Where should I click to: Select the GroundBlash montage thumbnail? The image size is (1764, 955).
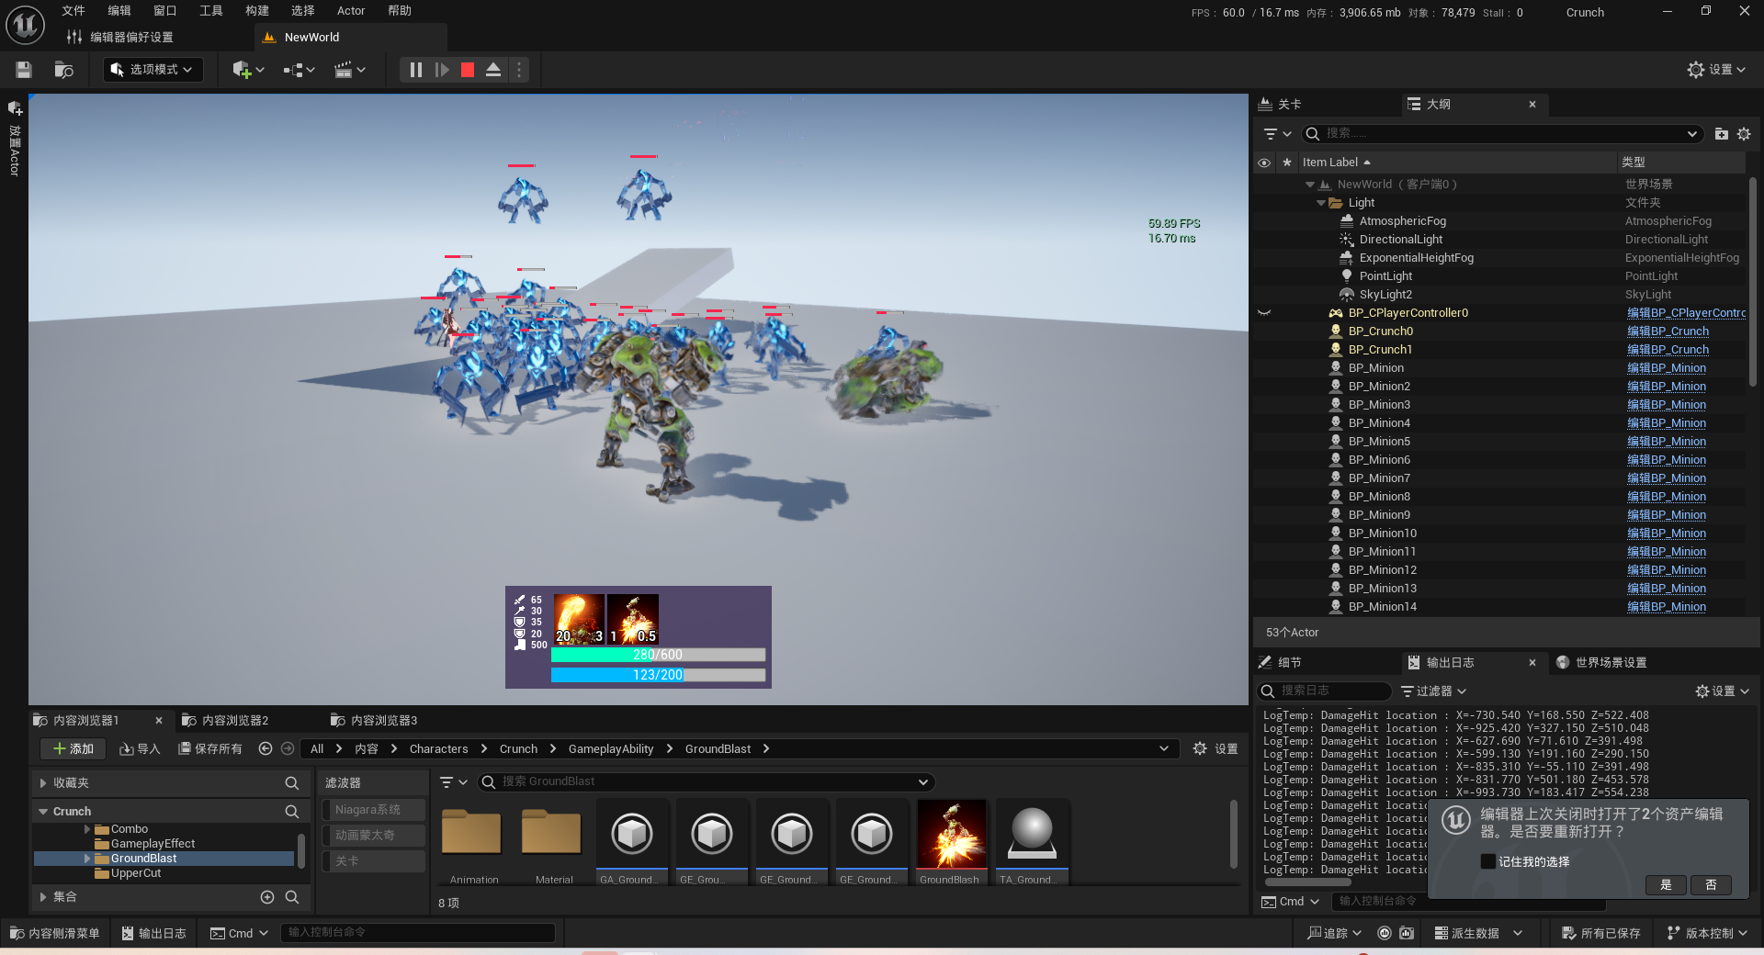tap(952, 842)
